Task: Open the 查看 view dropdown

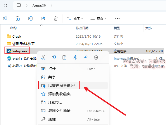Action: (98, 19)
